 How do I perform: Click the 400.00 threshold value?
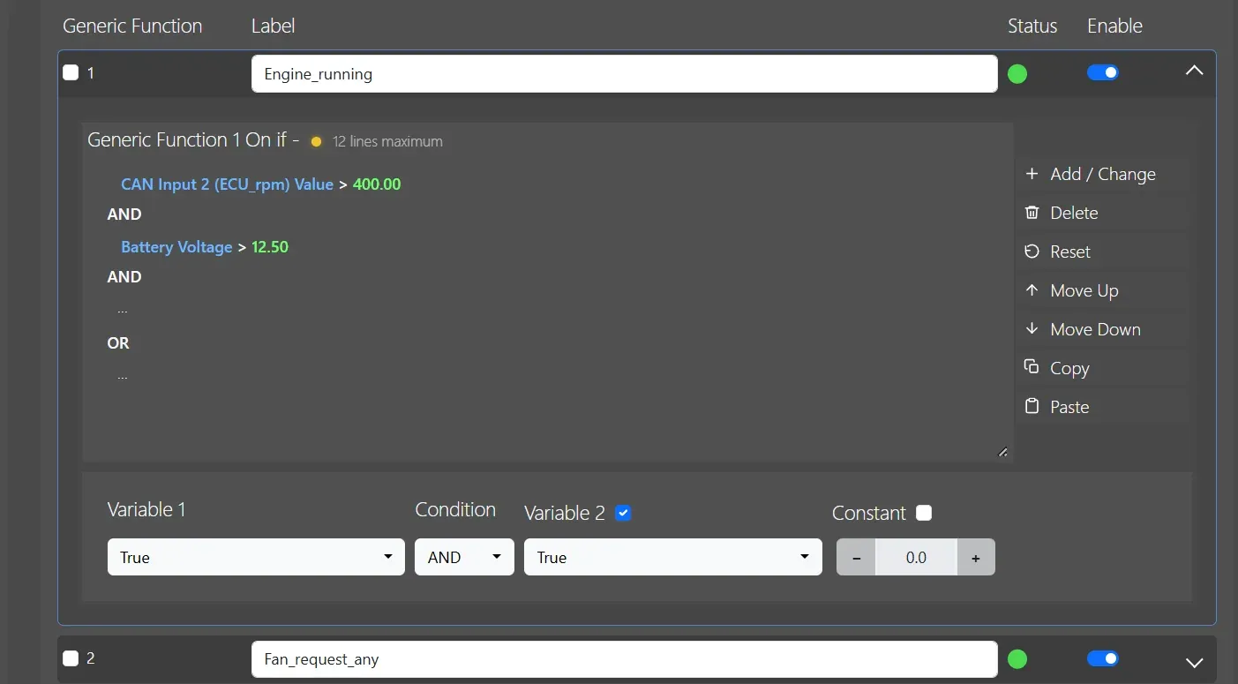pyautogui.click(x=377, y=184)
